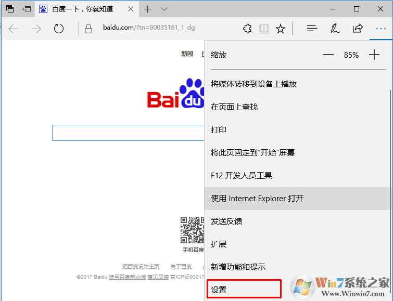Go forward to next page

point(36,29)
